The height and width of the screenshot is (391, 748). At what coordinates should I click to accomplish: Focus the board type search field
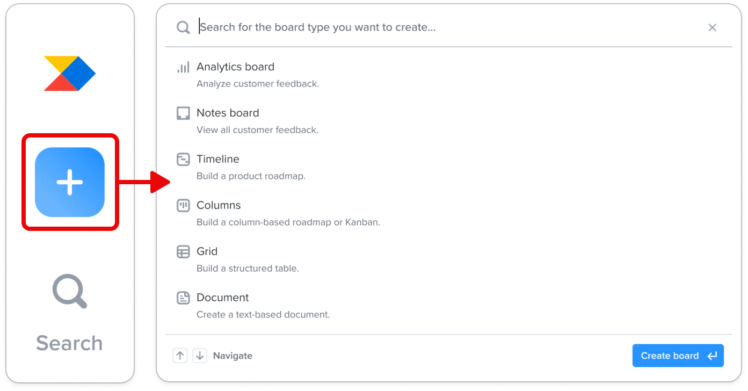point(448,27)
